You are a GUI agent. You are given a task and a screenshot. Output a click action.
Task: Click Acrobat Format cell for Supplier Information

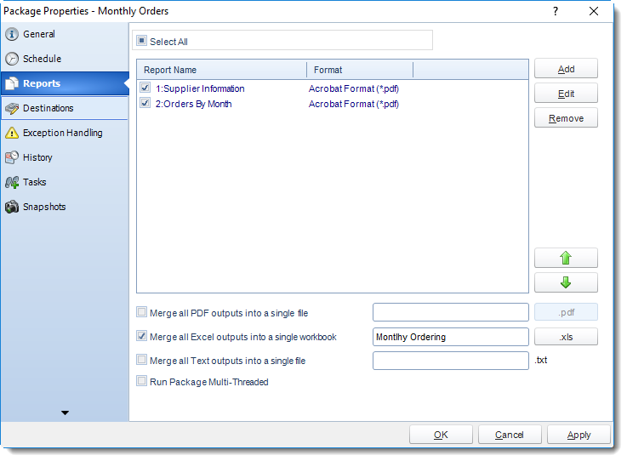354,88
